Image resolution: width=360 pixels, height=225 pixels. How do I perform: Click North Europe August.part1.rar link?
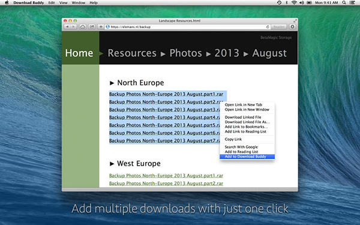pos(166,94)
